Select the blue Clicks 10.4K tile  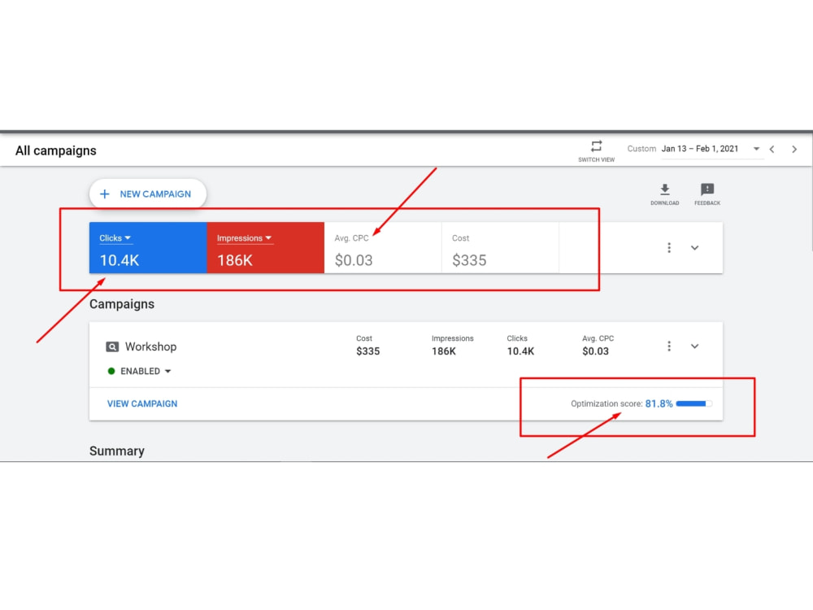pos(148,248)
